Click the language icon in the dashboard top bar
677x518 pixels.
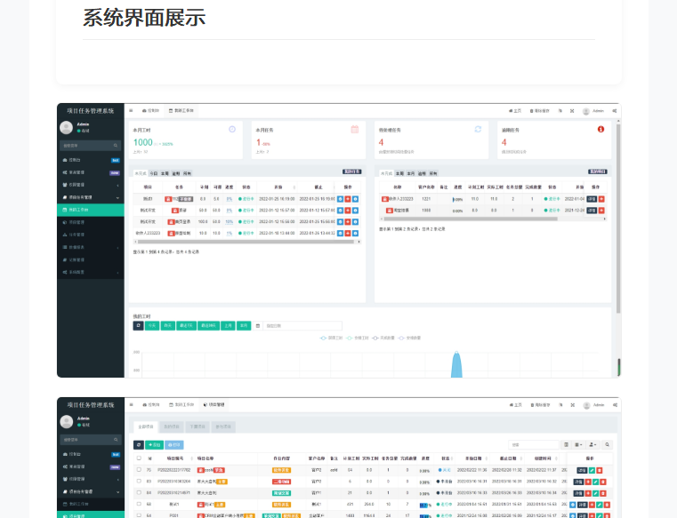560,111
